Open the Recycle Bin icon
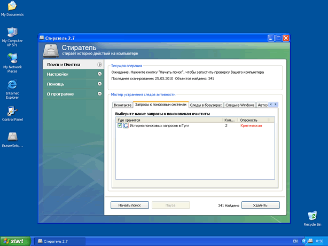Screen dimensions: 328x246 tap(312, 216)
